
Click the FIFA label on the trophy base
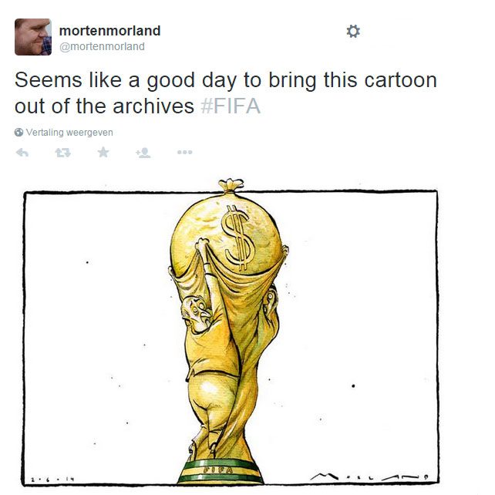218,470
